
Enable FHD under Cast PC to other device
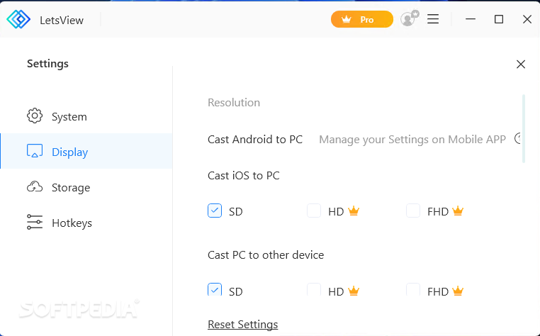413,289
